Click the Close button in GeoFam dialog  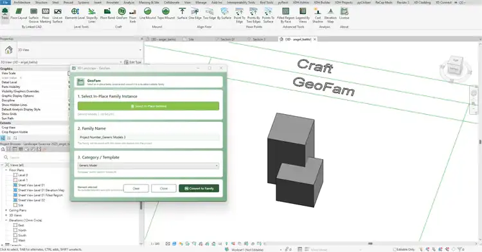point(163,189)
